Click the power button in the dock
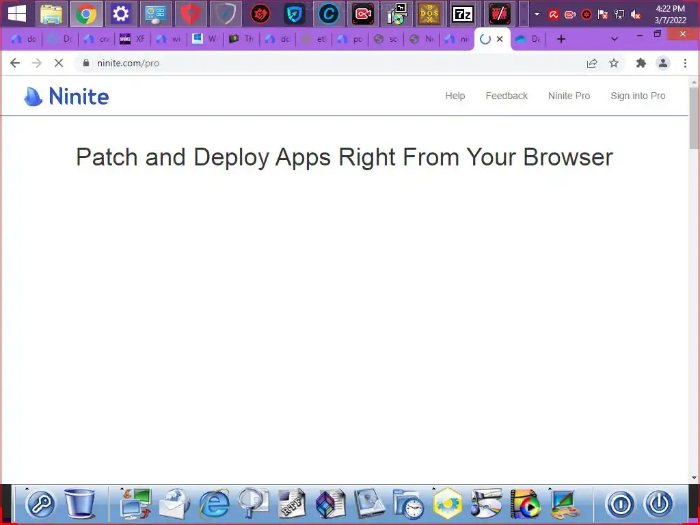The height and width of the screenshot is (525, 700). 660,504
